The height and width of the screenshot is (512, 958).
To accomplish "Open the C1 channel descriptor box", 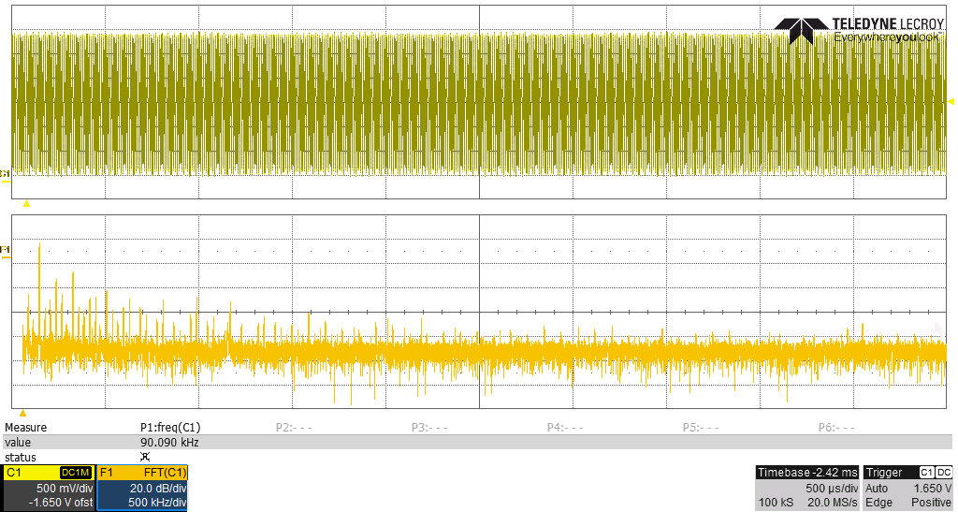I will point(48,488).
